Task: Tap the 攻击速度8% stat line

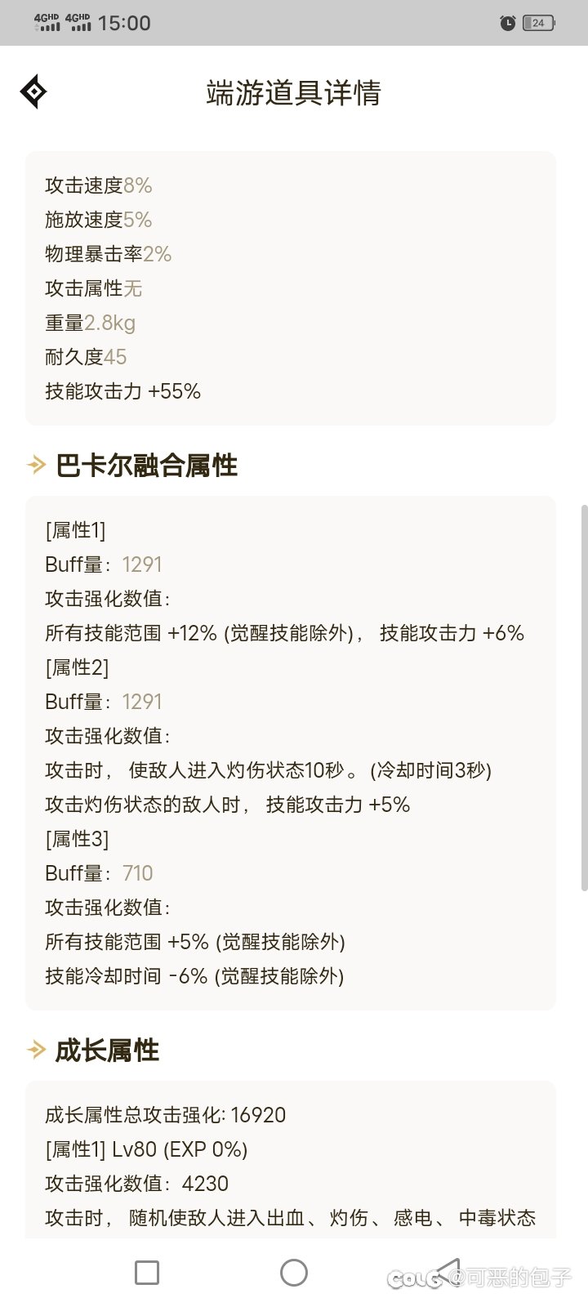Action: coord(99,185)
